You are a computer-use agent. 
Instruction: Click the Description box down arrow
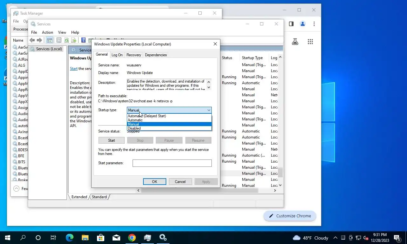coord(209,87)
